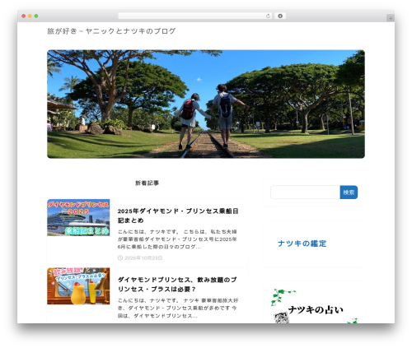Screen dimensions: 412x348
Task: Click the header photo of the couple on the railway track
Action: (x=206, y=104)
